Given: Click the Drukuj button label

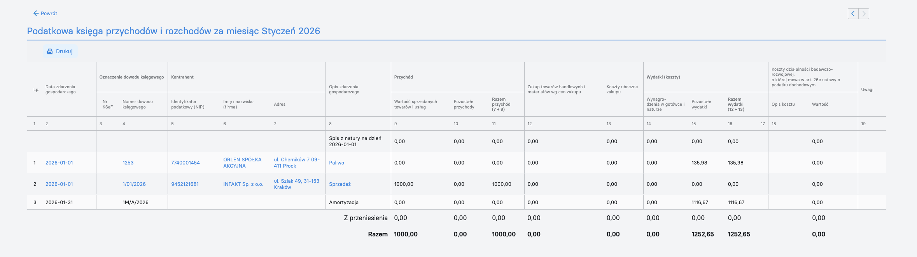Looking at the screenshot, I should click(x=64, y=51).
